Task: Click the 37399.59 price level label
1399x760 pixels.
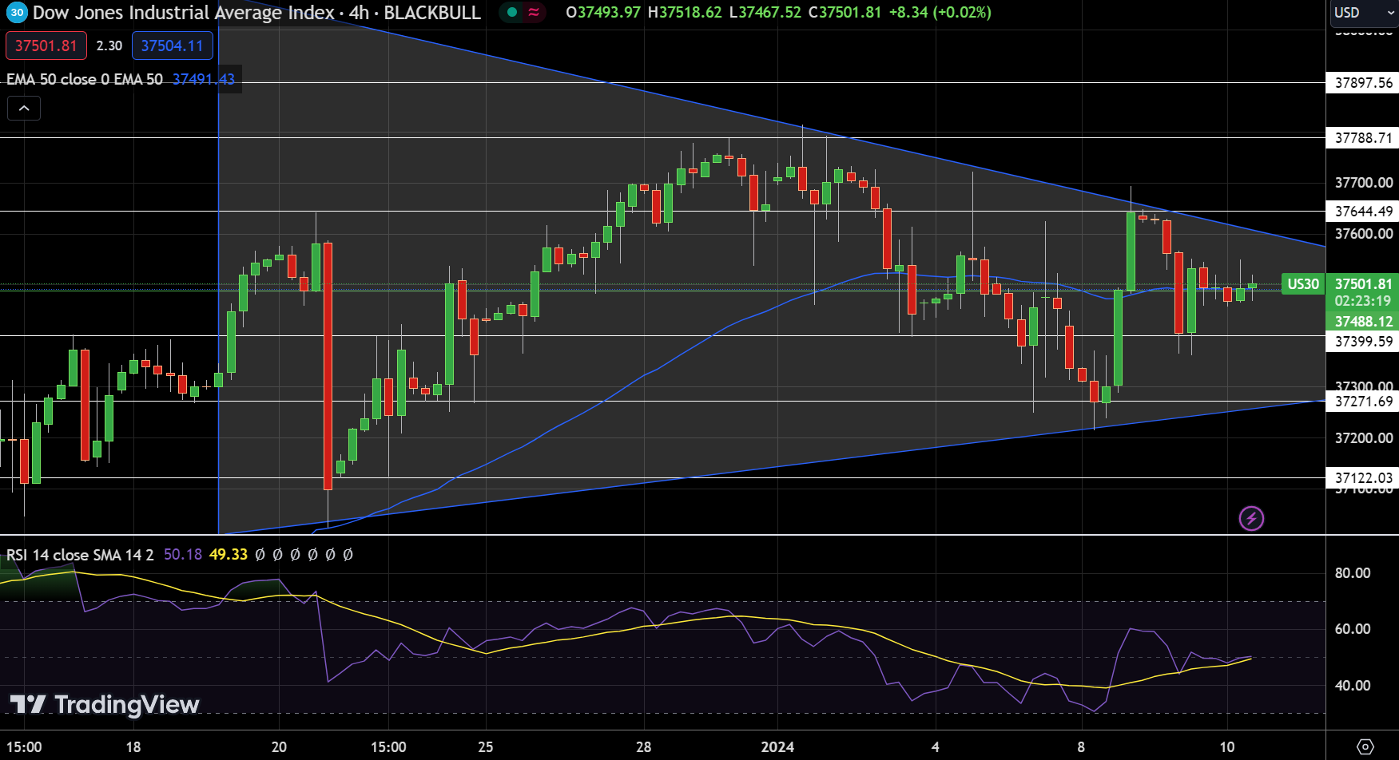Action: tap(1363, 342)
